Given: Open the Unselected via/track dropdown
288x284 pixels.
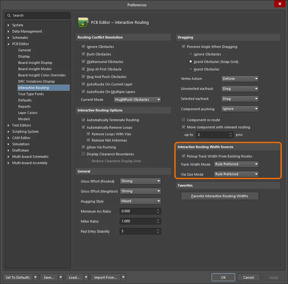Looking at the screenshot, I should [240, 89].
